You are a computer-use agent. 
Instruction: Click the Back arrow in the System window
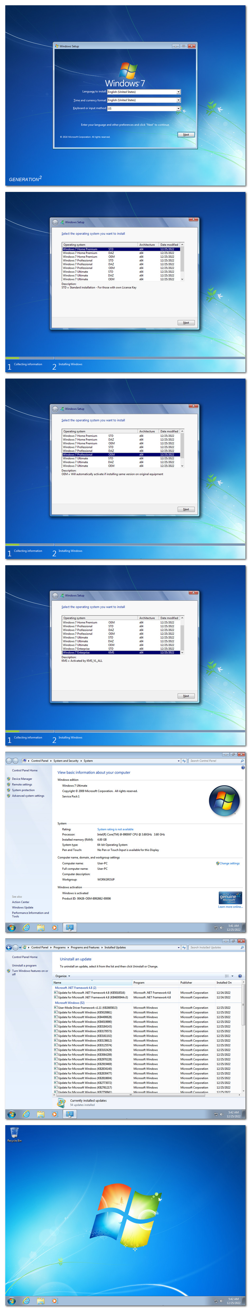click(x=9, y=761)
